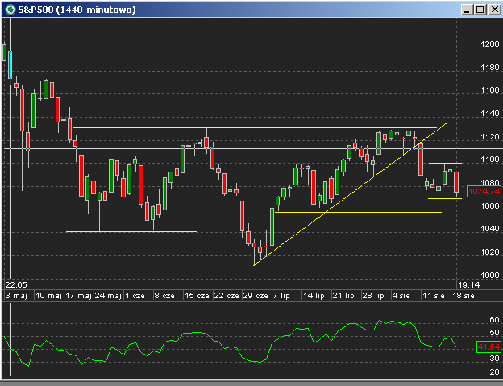Select the 4 sie date marker
The width and height of the screenshot is (503, 386).
401,296
